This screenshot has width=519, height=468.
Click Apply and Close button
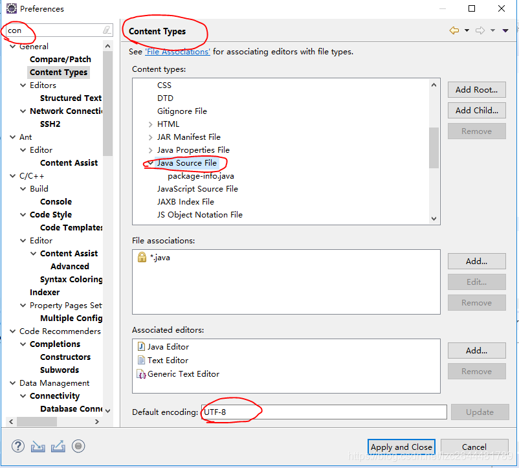(401, 447)
